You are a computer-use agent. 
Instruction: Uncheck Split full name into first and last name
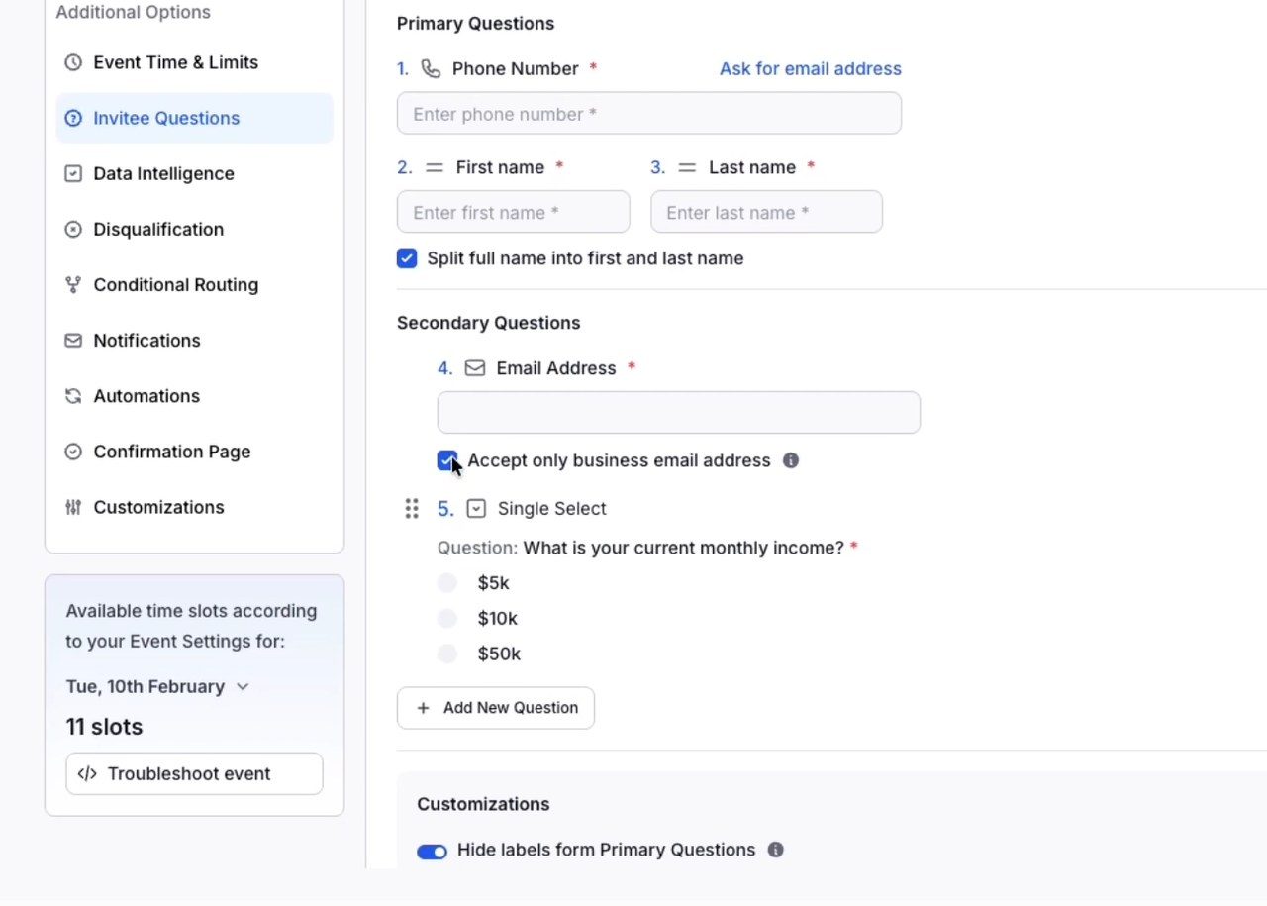407,258
